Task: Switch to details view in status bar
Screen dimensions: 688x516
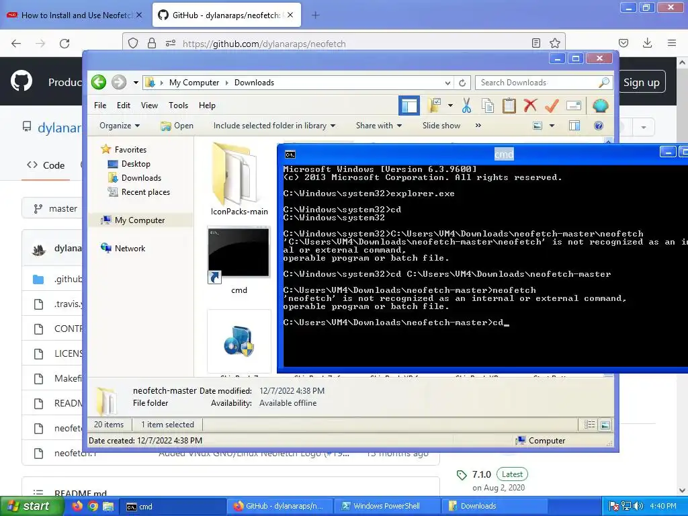Action: click(x=589, y=425)
